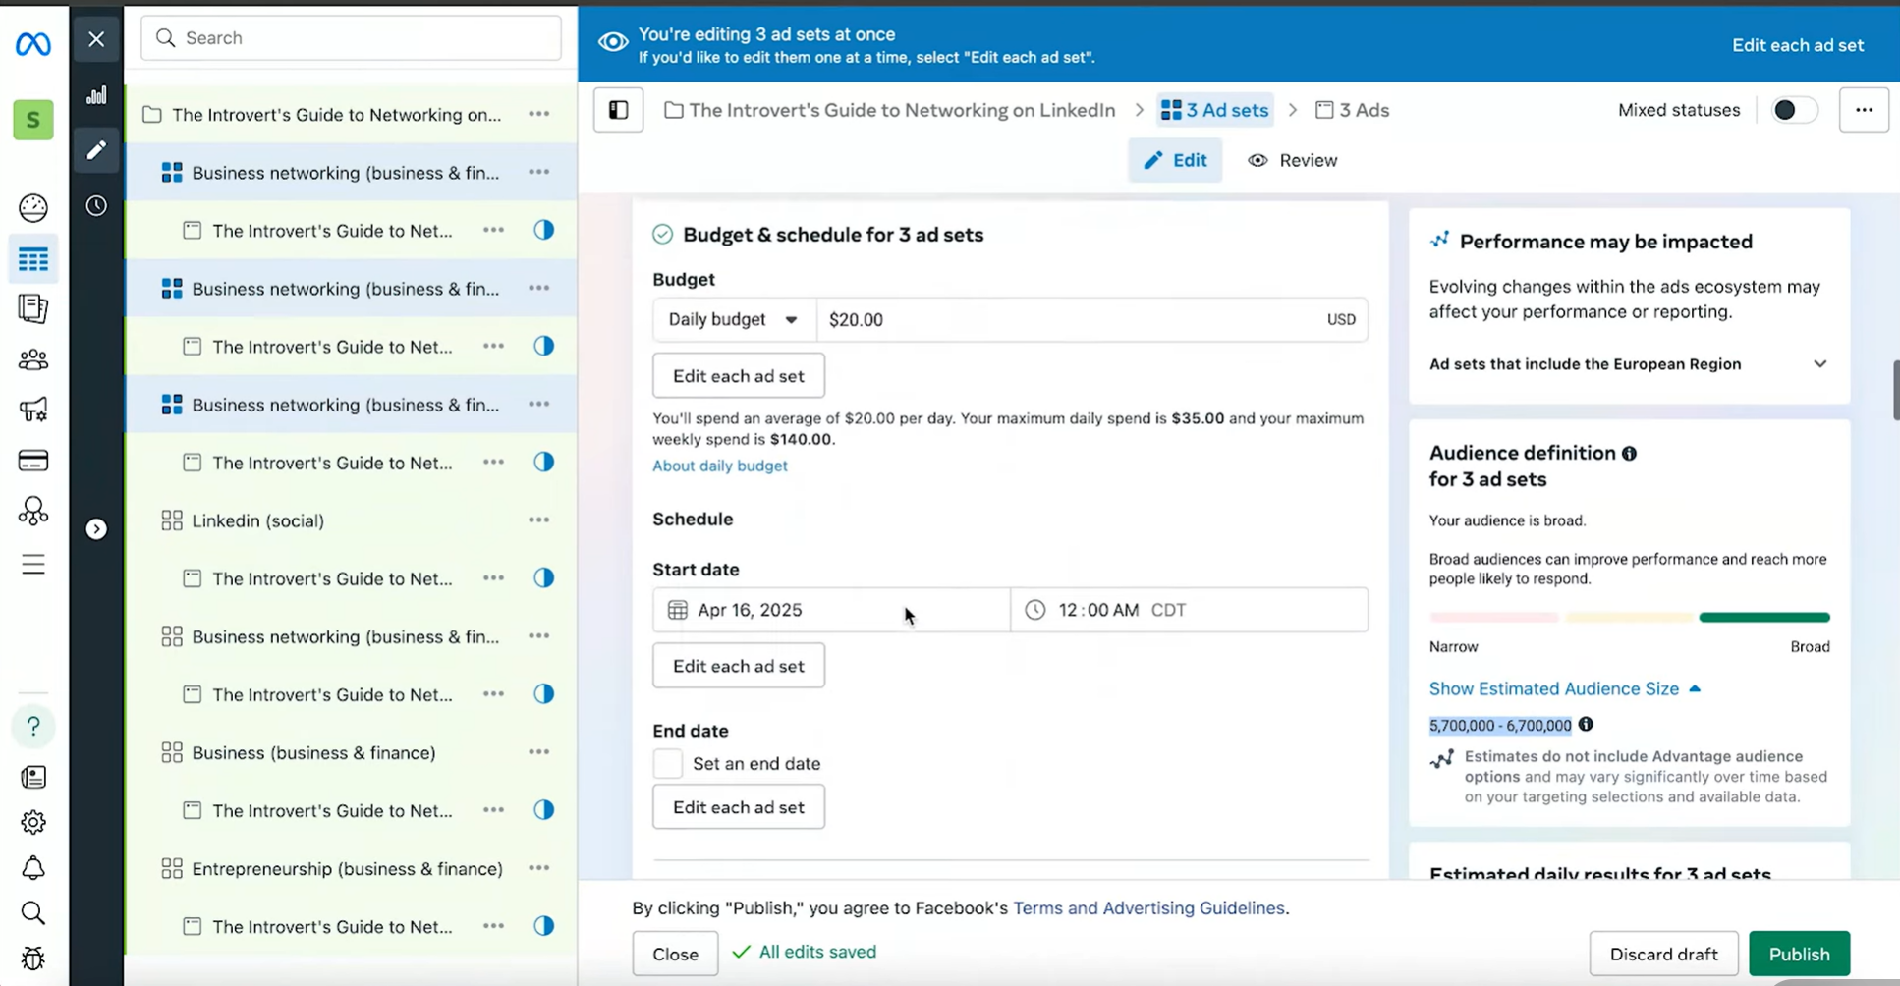Open the About daily budget link

pyautogui.click(x=719, y=466)
